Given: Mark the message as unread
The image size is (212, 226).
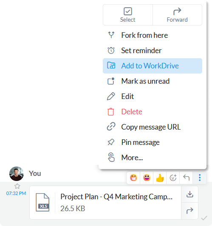Looking at the screenshot, I should (x=153, y=81).
